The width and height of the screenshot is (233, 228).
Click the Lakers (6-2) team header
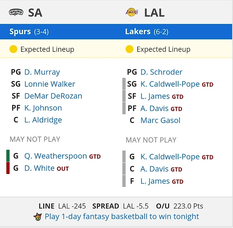[147, 32]
